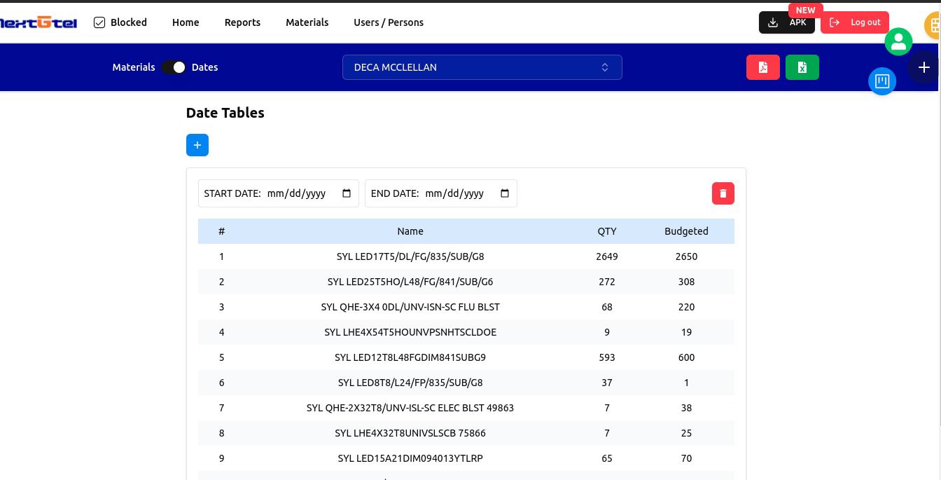Click the START DATE text field
The image size is (941, 480).
pyautogui.click(x=297, y=193)
